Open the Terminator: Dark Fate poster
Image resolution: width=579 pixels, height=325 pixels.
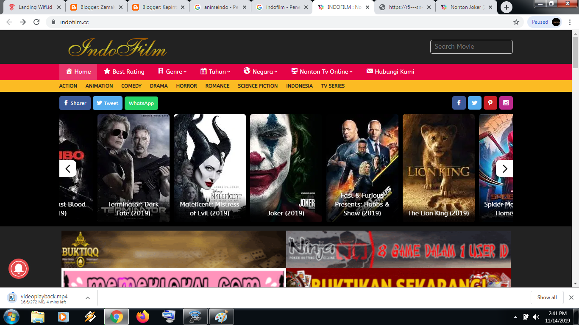pos(134,168)
